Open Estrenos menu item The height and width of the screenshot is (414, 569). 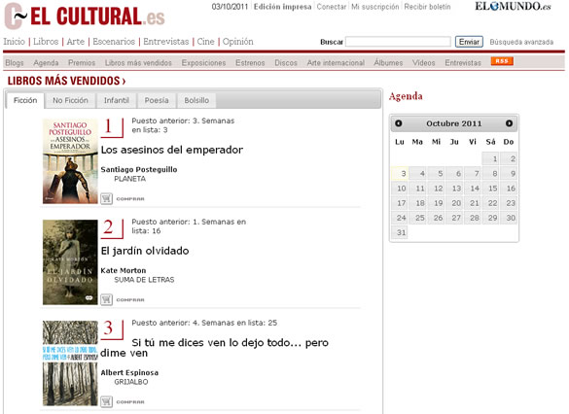coord(250,63)
